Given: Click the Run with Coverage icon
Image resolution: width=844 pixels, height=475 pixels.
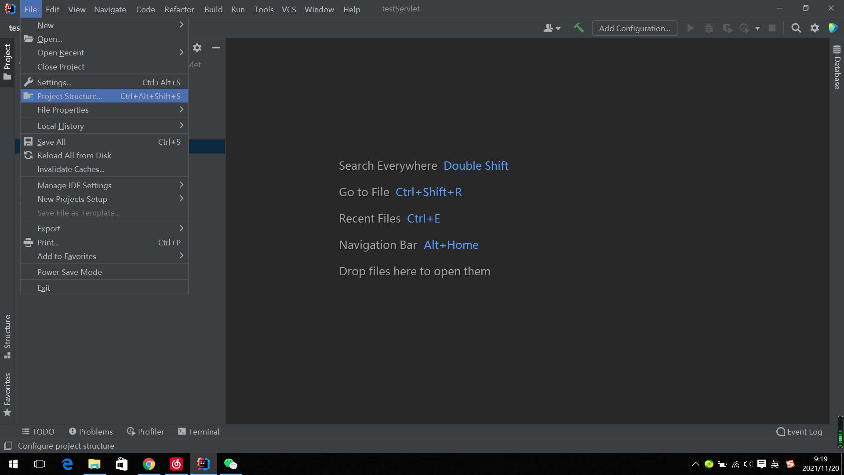Looking at the screenshot, I should click(x=727, y=28).
